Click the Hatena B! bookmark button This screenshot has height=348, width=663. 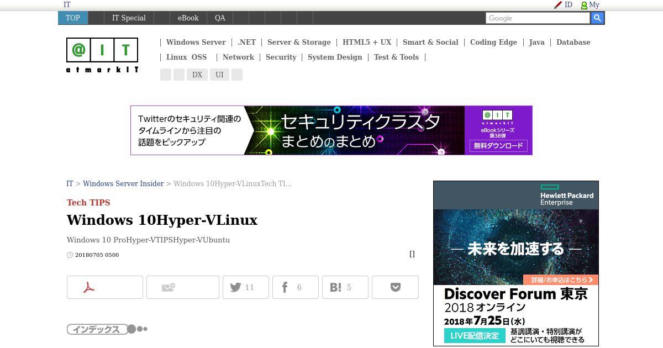point(345,287)
